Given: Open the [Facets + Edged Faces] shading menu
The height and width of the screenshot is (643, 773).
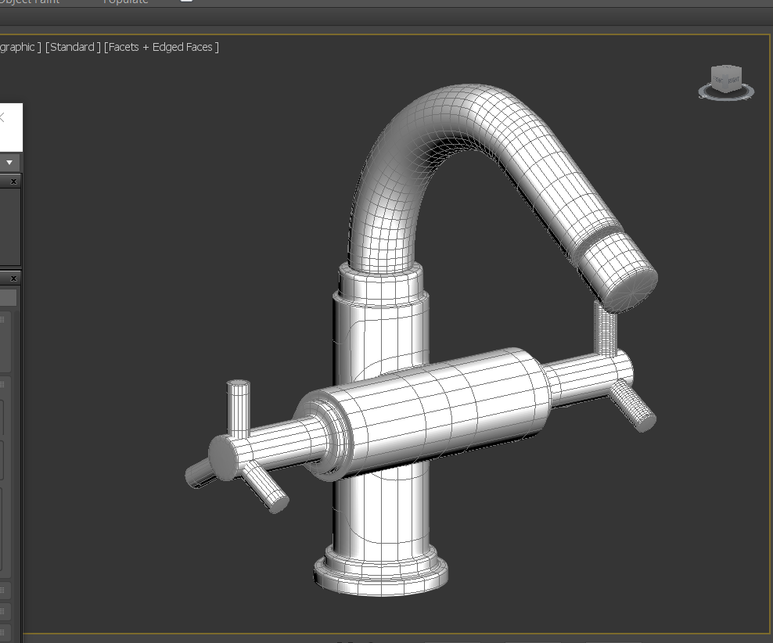Looking at the screenshot, I should [161, 47].
